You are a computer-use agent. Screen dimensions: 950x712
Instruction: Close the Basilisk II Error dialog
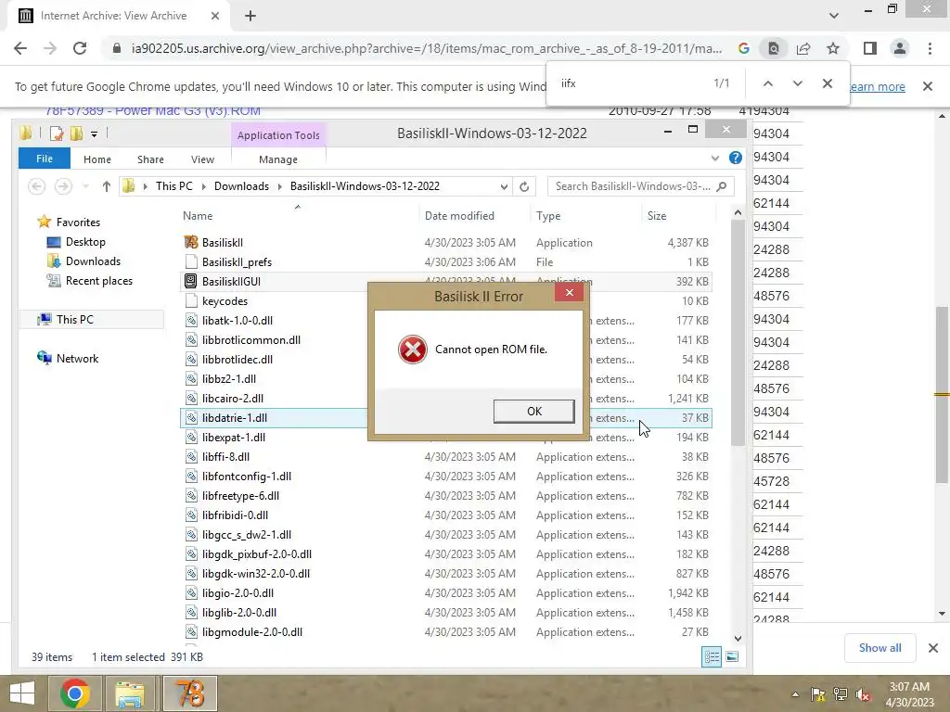click(x=569, y=292)
